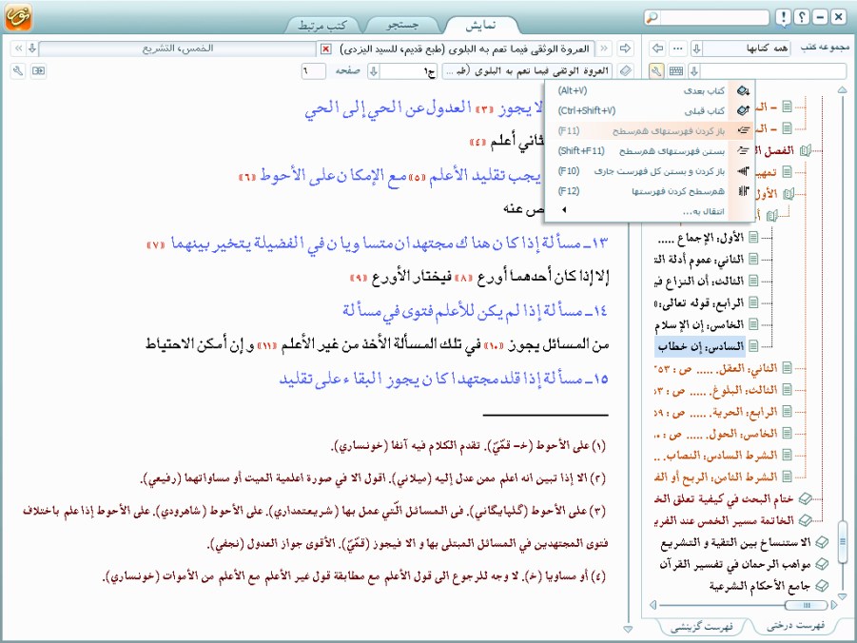This screenshot has width=857, height=643.
Task: Click footnote marker ١٠ after من المسائل يجوز
Action: pyautogui.click(x=494, y=345)
